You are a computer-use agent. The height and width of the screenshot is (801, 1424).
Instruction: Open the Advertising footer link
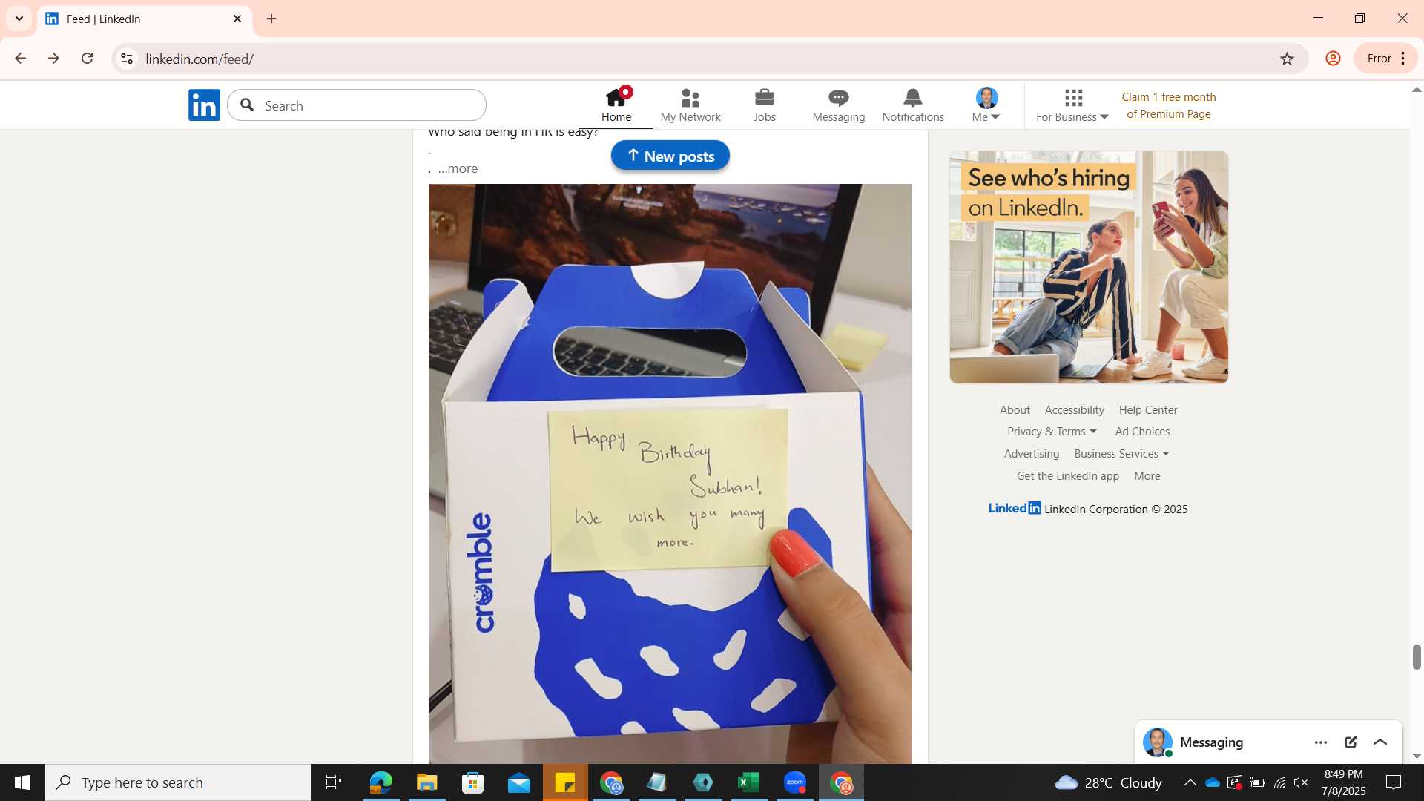(1032, 454)
